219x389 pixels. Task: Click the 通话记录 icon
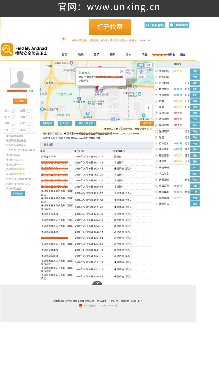(x=156, y=149)
